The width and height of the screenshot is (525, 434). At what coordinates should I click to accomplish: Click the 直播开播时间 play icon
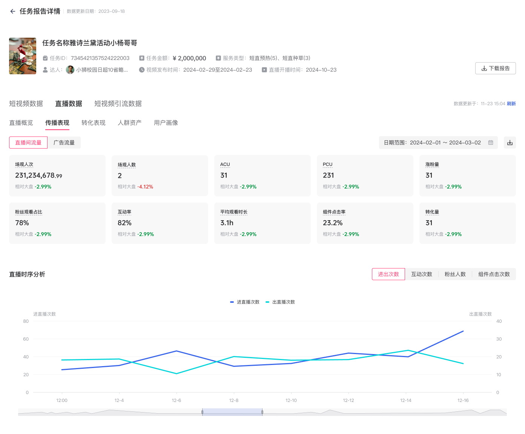pos(264,70)
